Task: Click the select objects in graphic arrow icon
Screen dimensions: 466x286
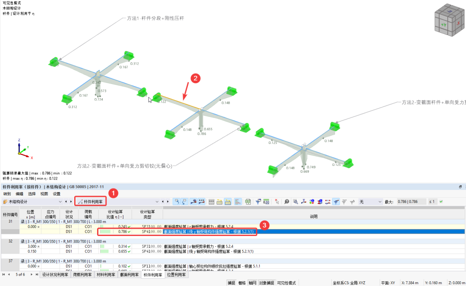Action: (x=176, y=202)
